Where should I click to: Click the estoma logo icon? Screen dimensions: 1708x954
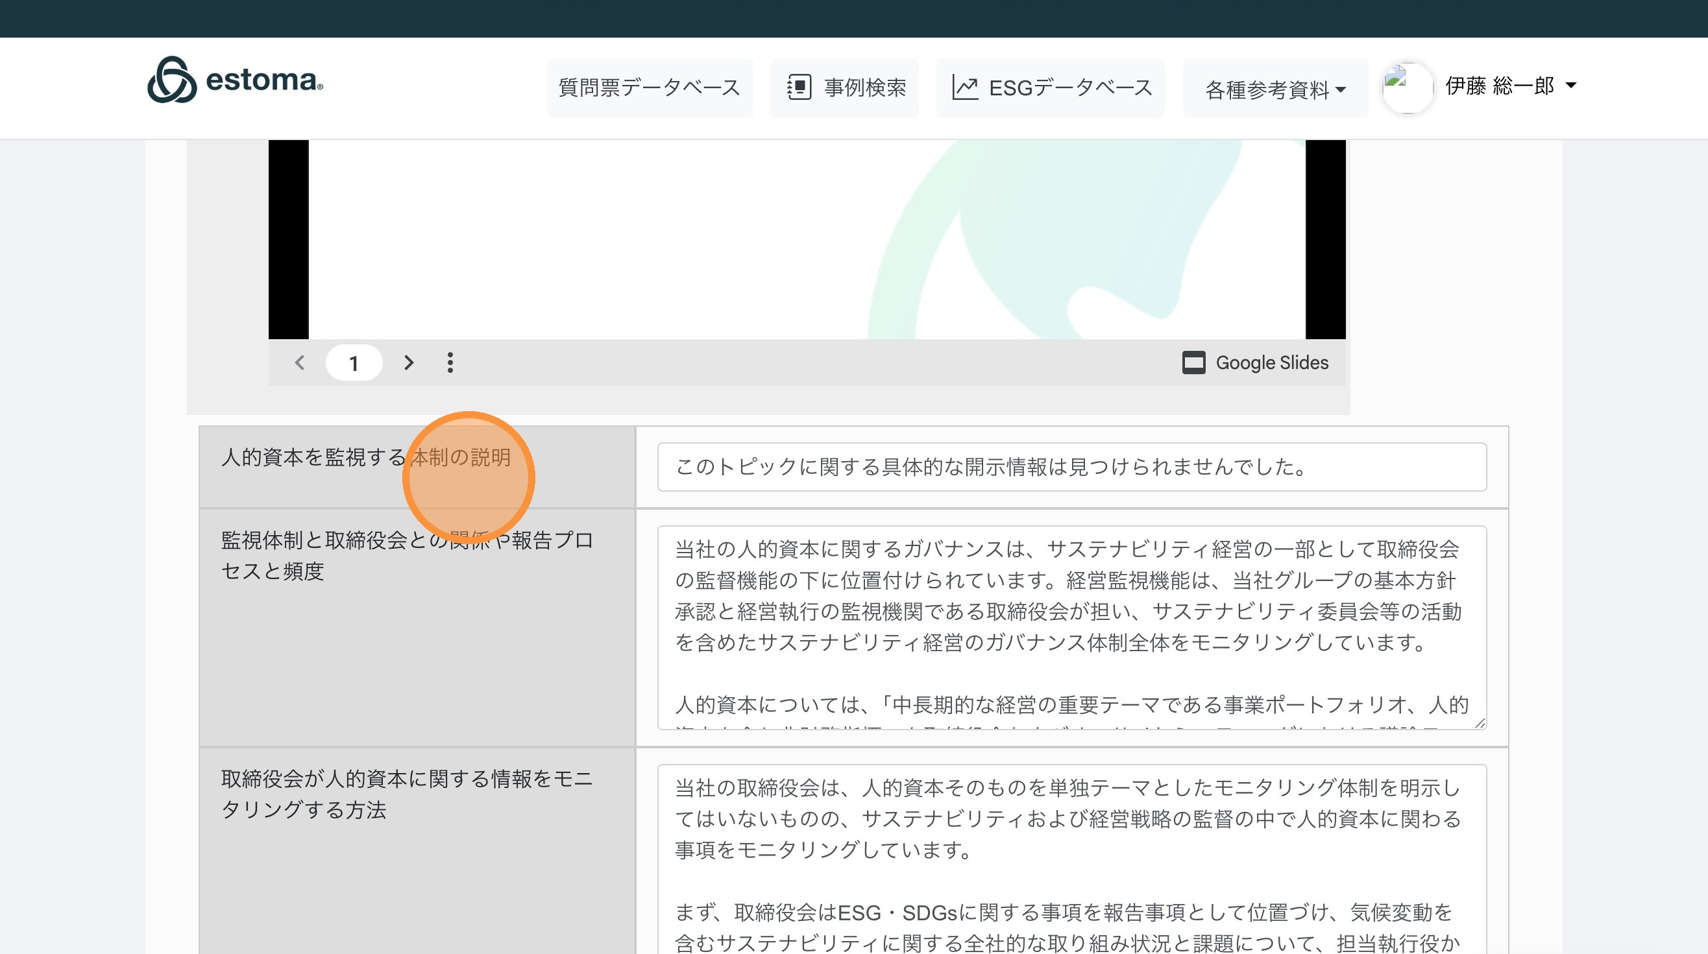click(x=172, y=80)
